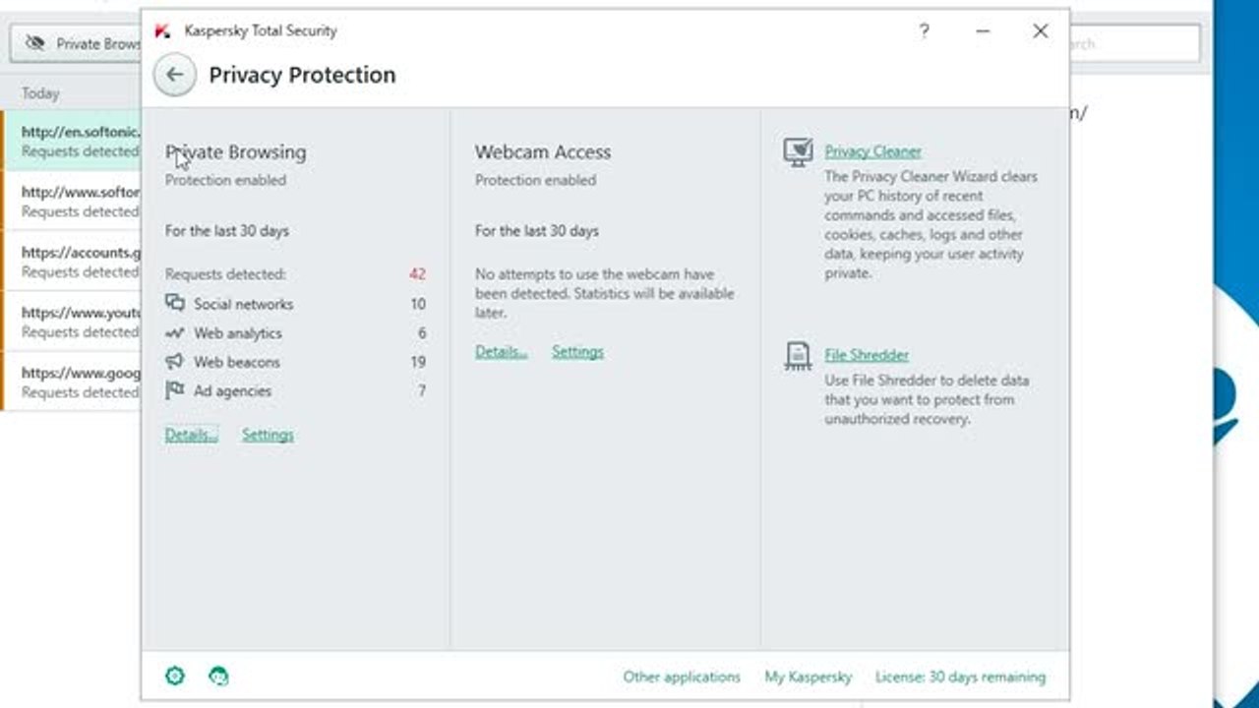Open Private Browsing Details link
Viewport: 1259px width, 708px height.
[x=191, y=435]
